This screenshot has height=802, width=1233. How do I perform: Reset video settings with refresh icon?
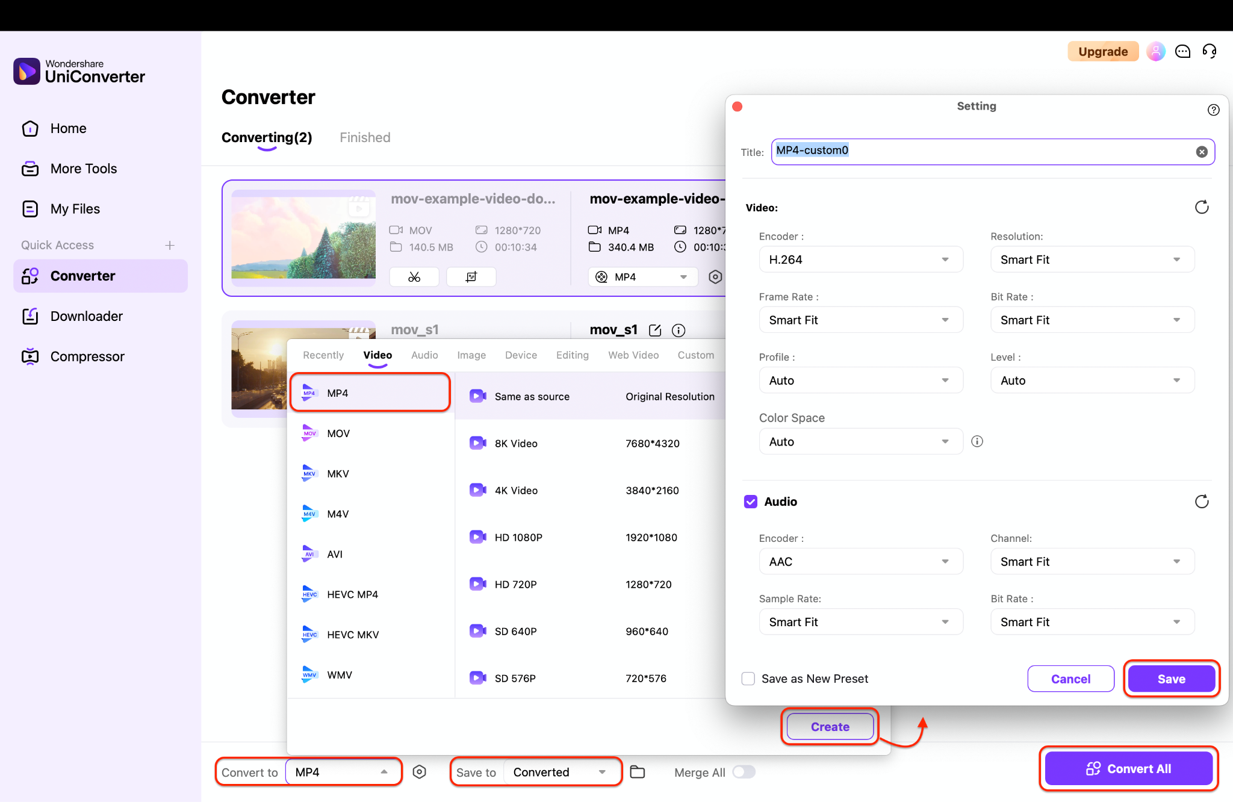pyautogui.click(x=1202, y=207)
